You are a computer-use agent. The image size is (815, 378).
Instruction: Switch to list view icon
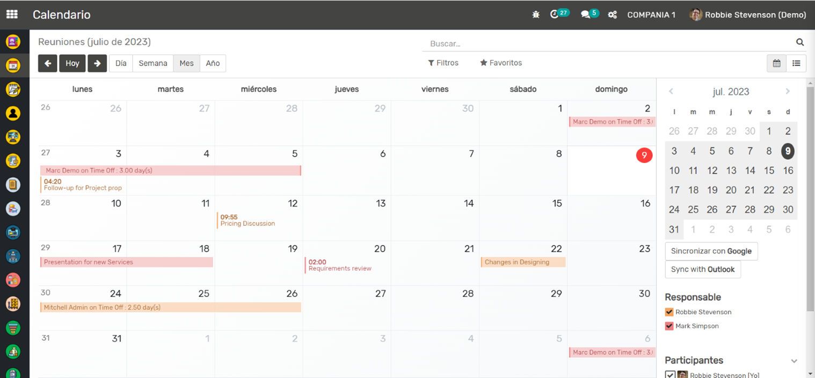[796, 63]
